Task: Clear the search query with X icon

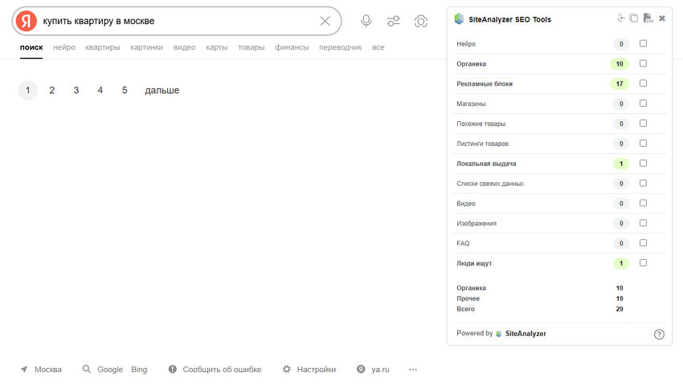Action: [x=325, y=21]
